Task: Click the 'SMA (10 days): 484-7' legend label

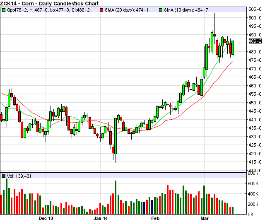Action: tap(186, 10)
